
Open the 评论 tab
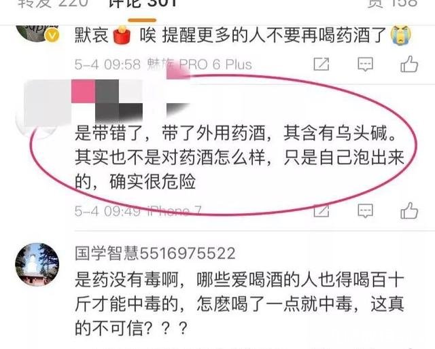[x=142, y=4]
